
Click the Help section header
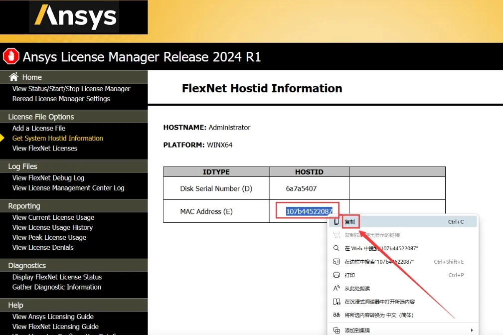coord(15,305)
